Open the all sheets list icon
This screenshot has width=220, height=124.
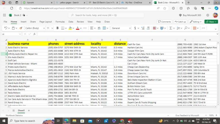(x=14, y=110)
